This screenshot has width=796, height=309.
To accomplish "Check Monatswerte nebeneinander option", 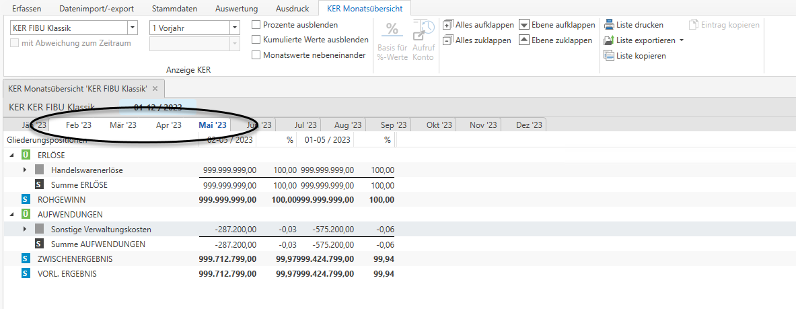I will click(256, 55).
